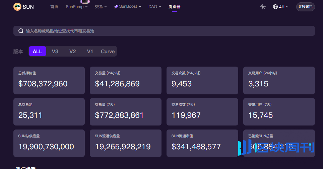Expand the 交易 dropdown menu
Screen dimensions: 323x169
point(101,7)
